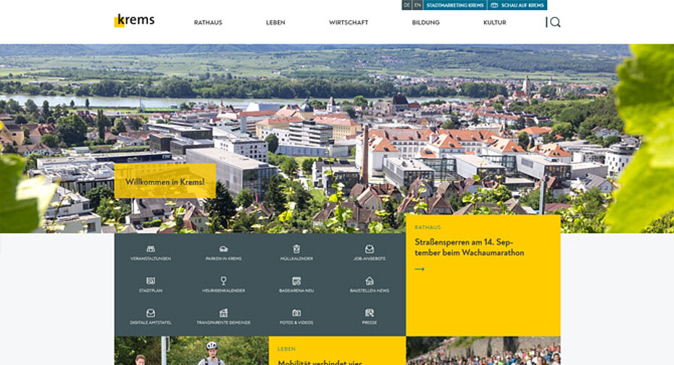Open the Kultur menu item

[x=494, y=22]
